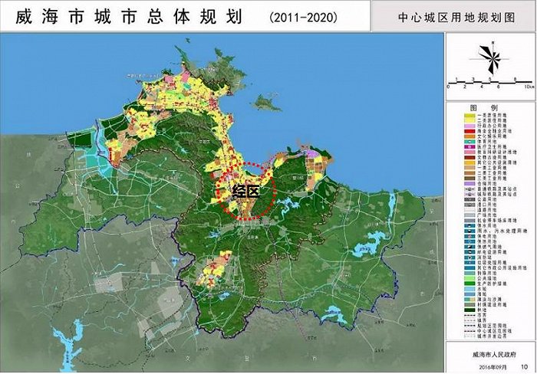Click the 滩涂与沙滩 legend swatch
This screenshot has width=537, height=374.
coord(469,300)
